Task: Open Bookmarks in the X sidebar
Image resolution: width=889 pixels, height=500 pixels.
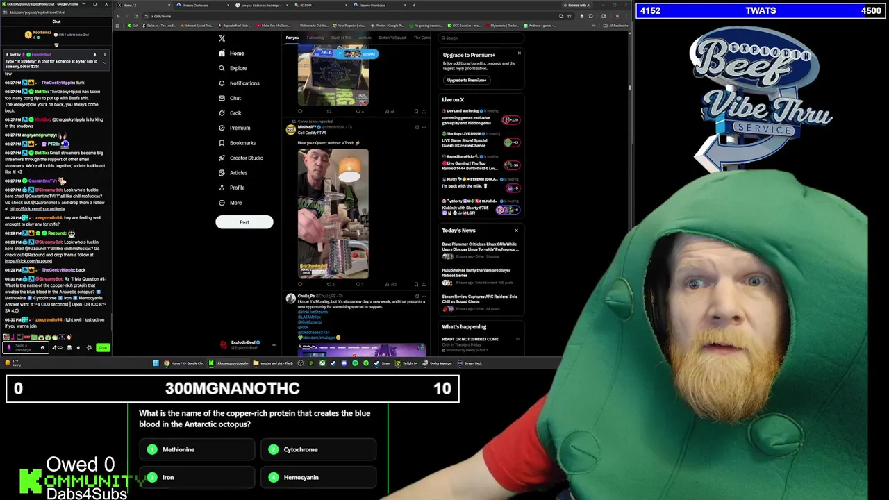Action: click(x=238, y=143)
